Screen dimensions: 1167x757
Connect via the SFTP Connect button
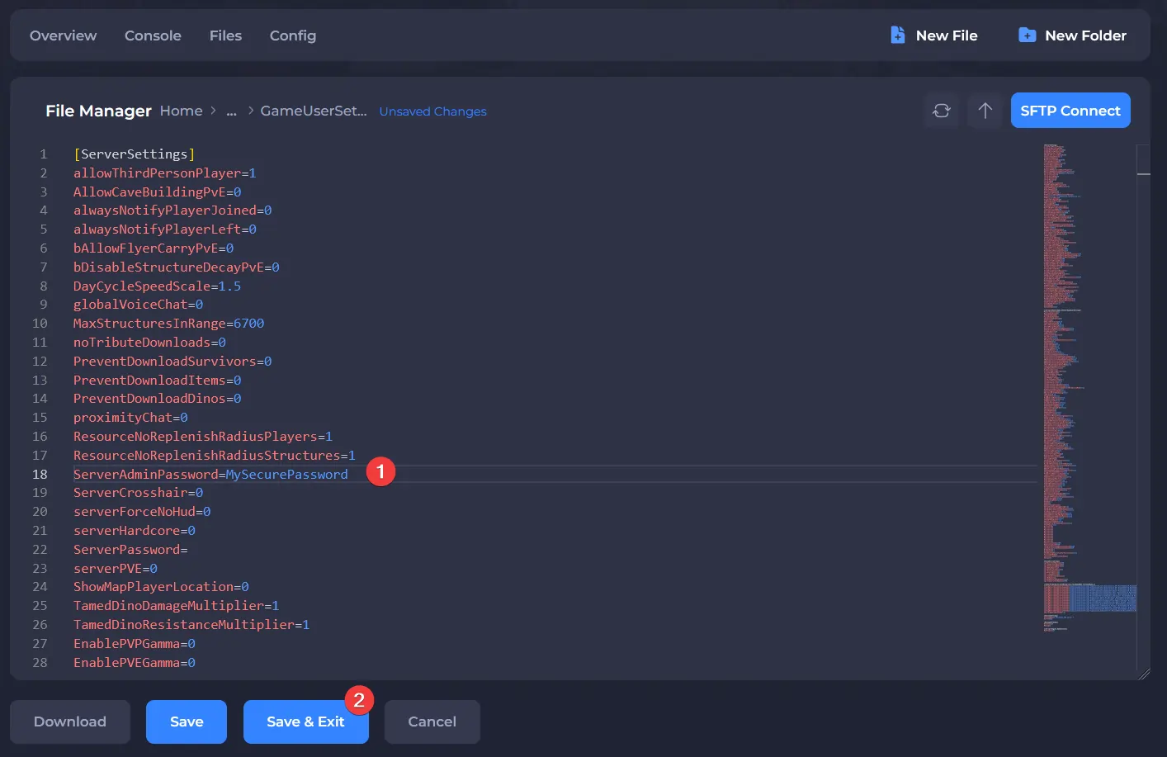pos(1070,111)
